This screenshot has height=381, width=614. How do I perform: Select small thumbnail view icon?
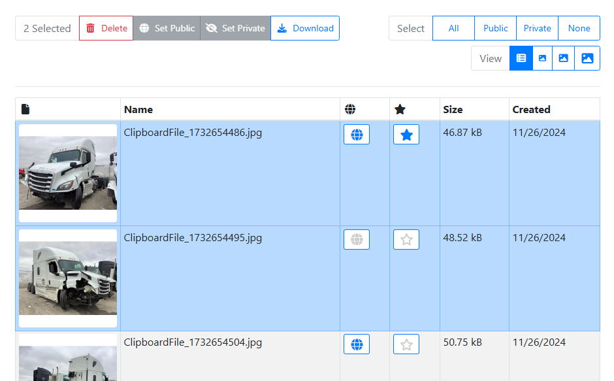click(542, 58)
